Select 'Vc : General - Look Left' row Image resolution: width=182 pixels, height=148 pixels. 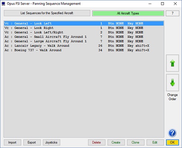click(x=84, y=23)
